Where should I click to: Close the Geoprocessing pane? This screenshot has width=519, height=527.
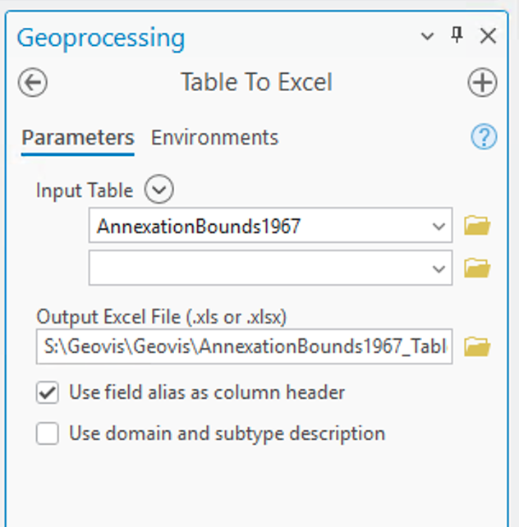(488, 36)
